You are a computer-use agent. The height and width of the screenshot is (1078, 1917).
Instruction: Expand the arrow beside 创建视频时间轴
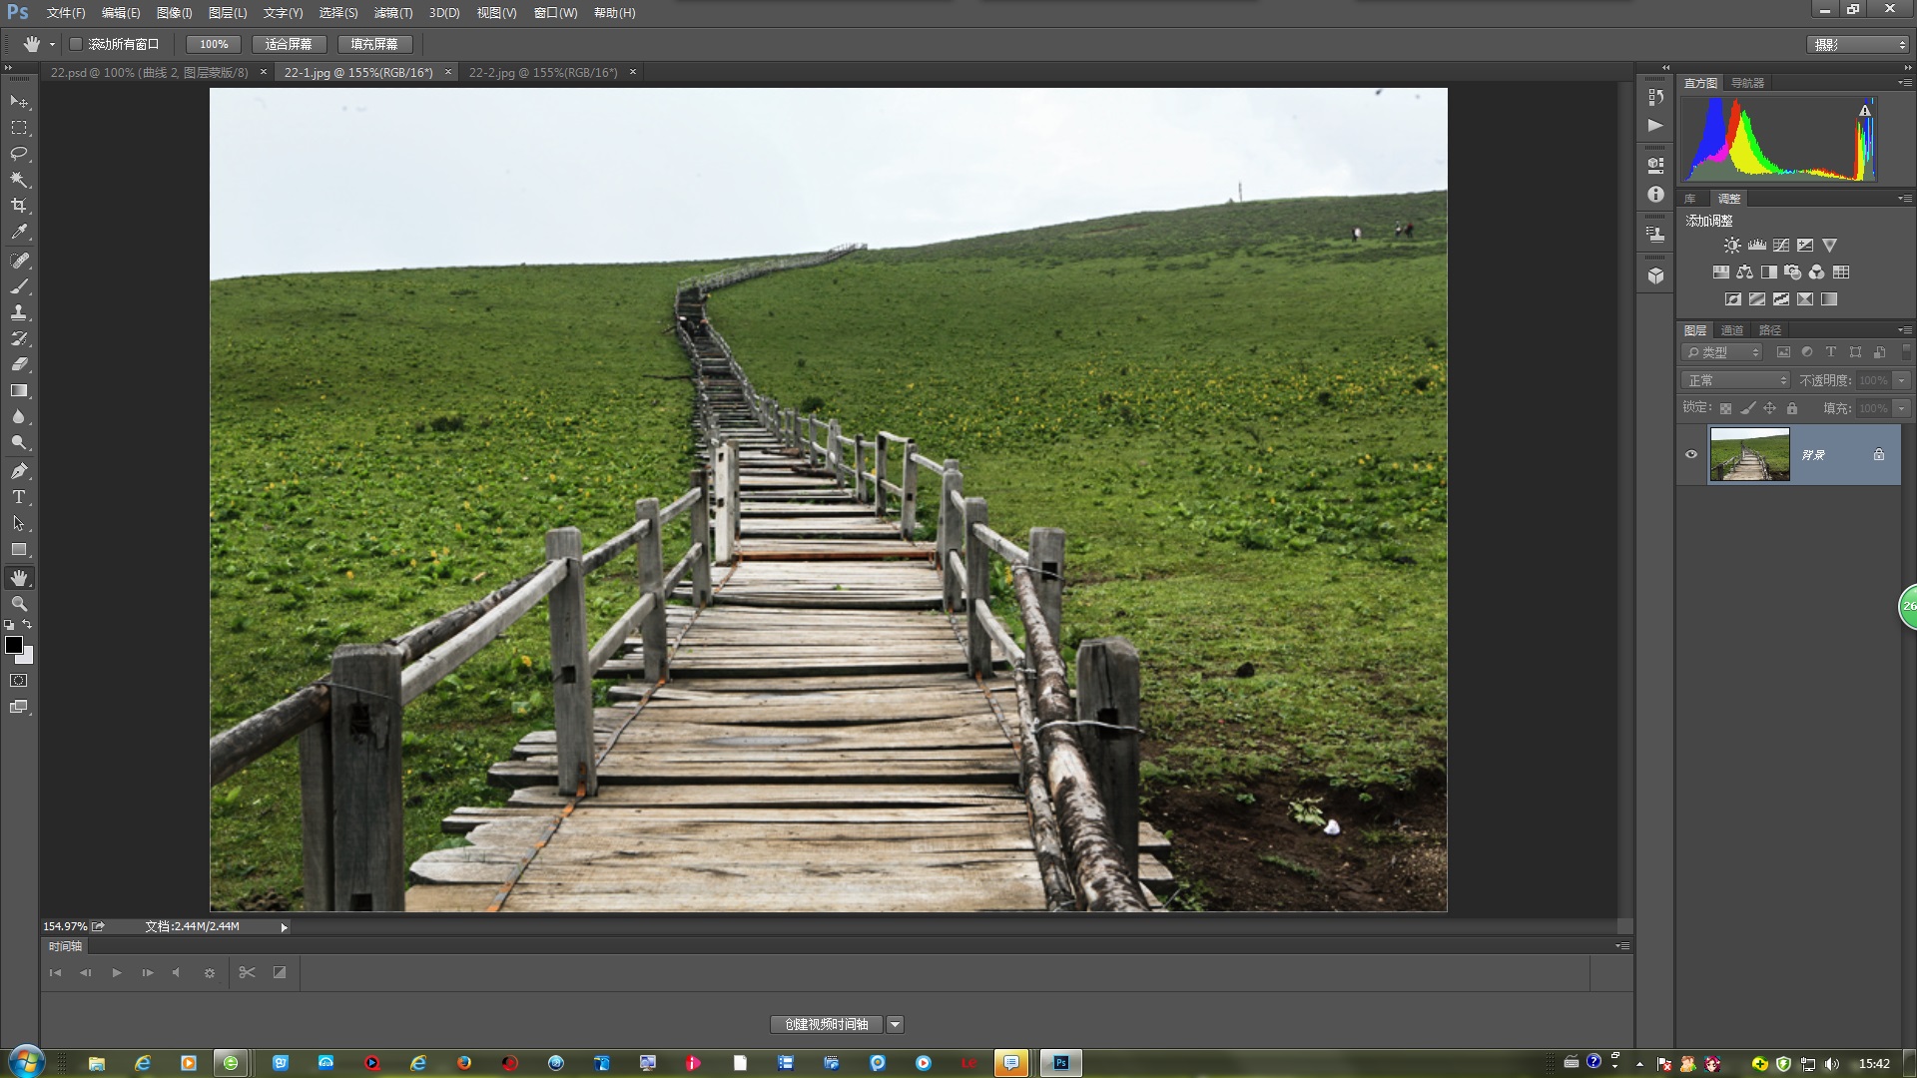pos(896,1025)
